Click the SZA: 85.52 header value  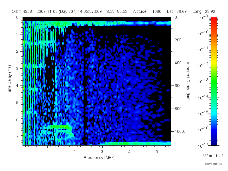(117, 11)
